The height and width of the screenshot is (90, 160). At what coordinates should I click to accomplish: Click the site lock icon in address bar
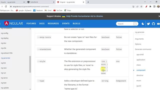click(11, 6)
